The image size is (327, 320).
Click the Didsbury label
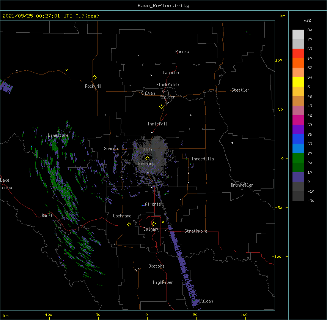[146, 164]
